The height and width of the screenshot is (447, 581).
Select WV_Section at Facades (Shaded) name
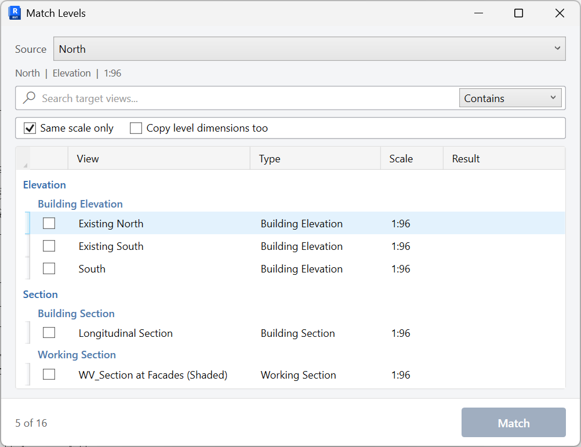coord(152,375)
